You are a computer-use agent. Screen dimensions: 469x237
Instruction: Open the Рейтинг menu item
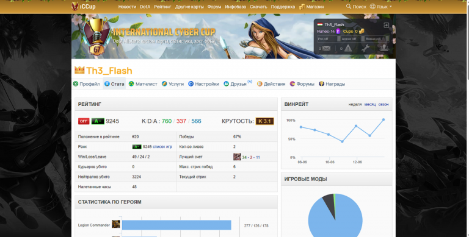pos(162,7)
